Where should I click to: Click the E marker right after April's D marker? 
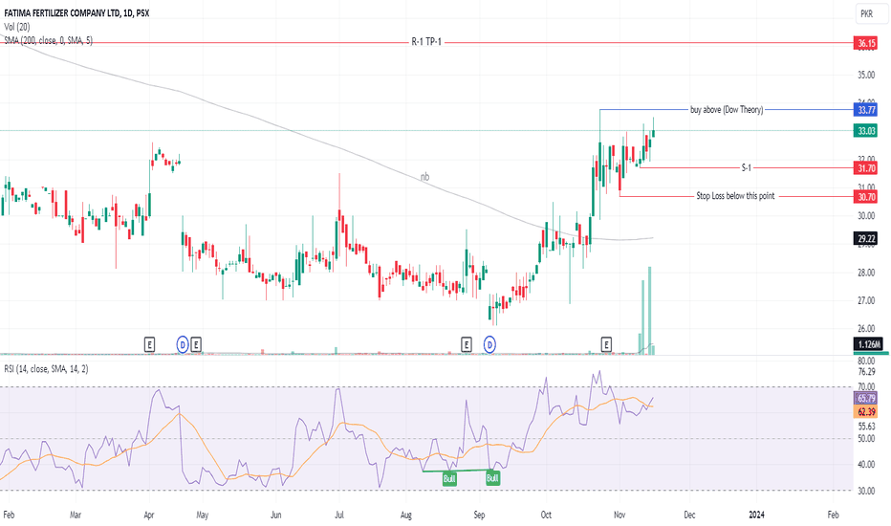[x=195, y=344]
